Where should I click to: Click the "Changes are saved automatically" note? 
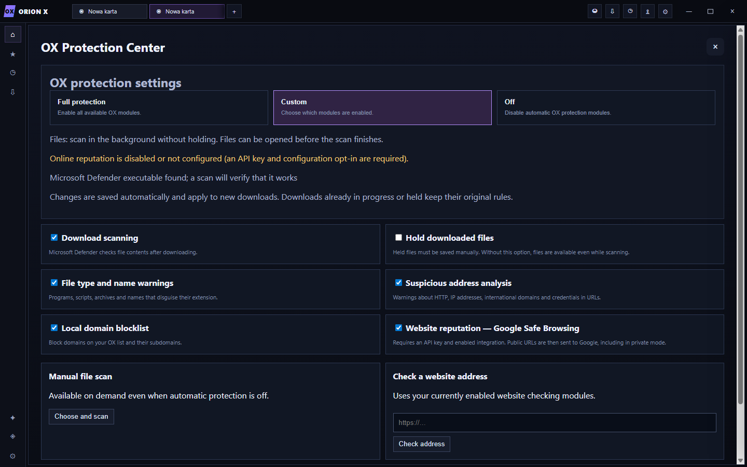pos(281,197)
